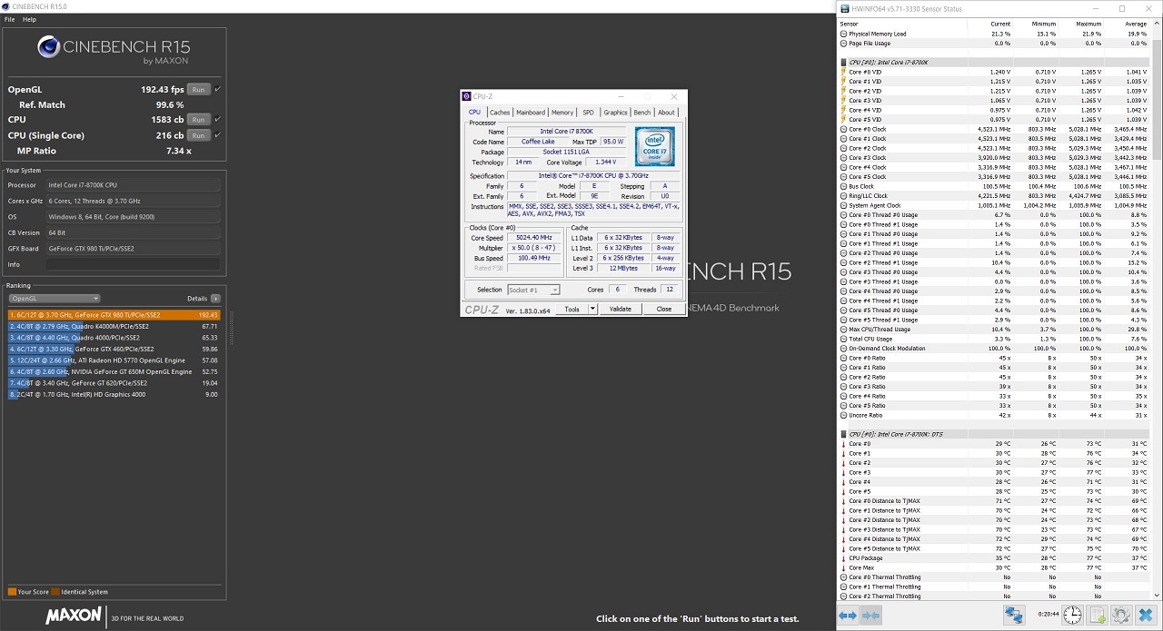Select the CPU tab in CPU-Z
Screen dimensions: 1163x631
click(x=474, y=112)
